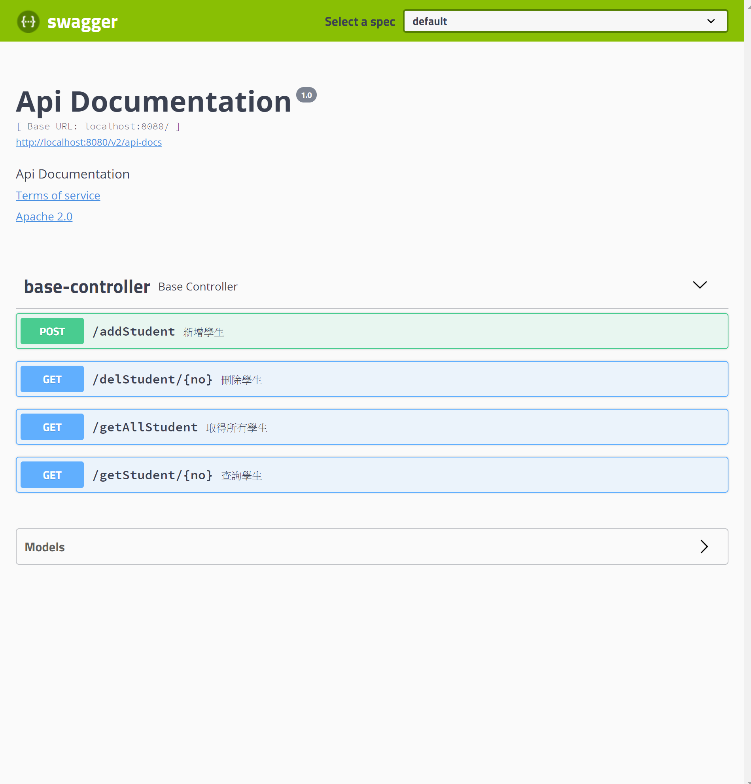Click the Models section title
The image size is (751, 784).
[x=45, y=547]
